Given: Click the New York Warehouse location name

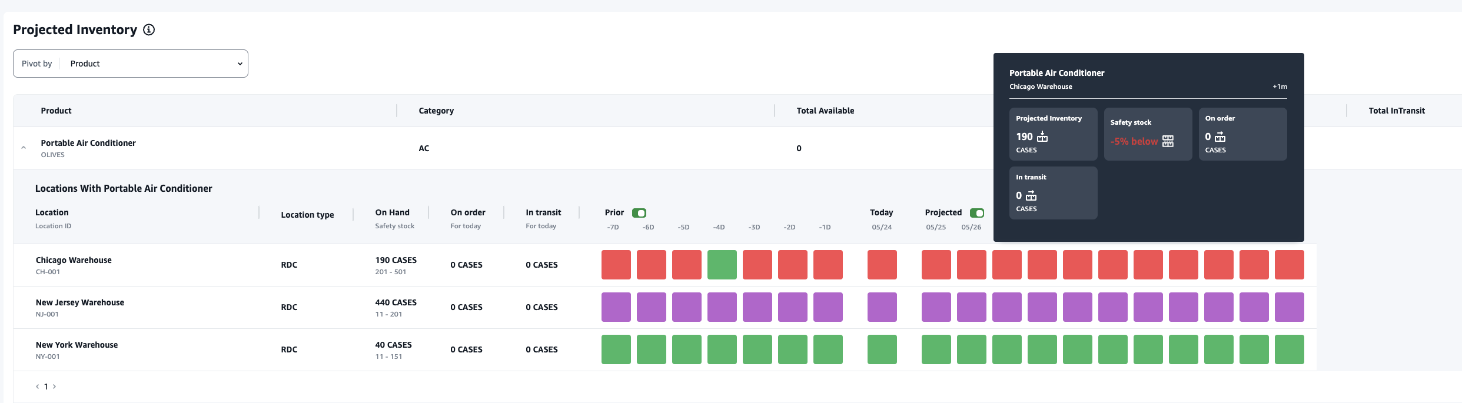Looking at the screenshot, I should pyautogui.click(x=77, y=345).
